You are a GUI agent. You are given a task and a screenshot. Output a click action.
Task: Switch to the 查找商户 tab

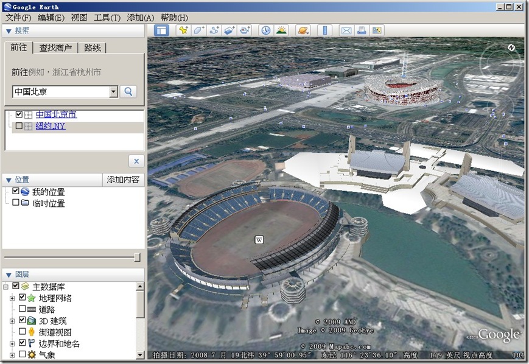click(x=55, y=47)
